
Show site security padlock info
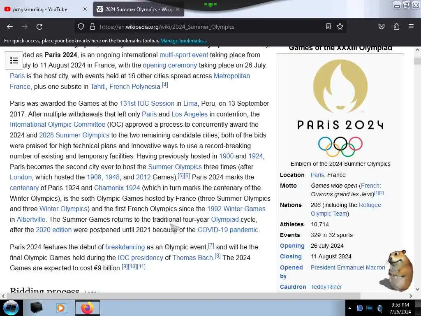(x=93, y=27)
